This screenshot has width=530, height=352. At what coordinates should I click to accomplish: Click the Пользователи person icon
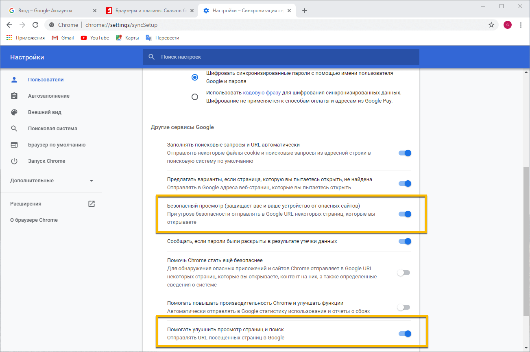tap(14, 80)
